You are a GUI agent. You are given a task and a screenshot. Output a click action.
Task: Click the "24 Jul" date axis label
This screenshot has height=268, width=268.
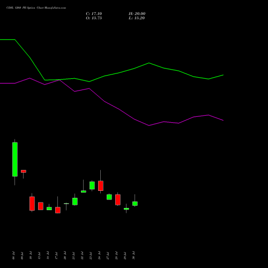click(x=99, y=256)
